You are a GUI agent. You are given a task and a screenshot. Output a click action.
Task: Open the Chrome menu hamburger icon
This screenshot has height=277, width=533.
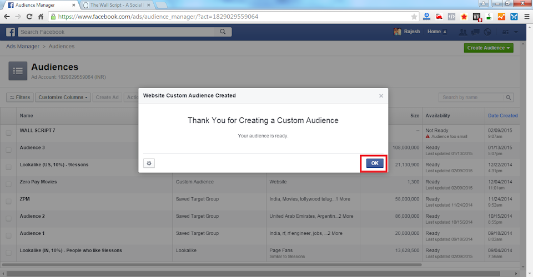(526, 17)
